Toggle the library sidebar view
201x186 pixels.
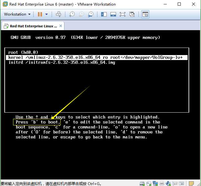click(104, 14)
